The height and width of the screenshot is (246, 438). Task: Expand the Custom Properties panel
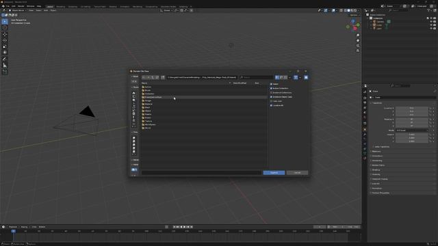pos(381,193)
